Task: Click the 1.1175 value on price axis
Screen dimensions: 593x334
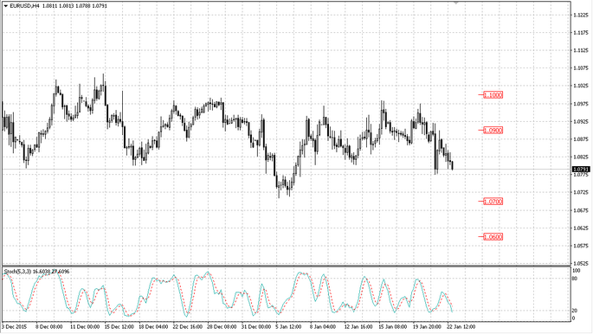Action: point(581,33)
